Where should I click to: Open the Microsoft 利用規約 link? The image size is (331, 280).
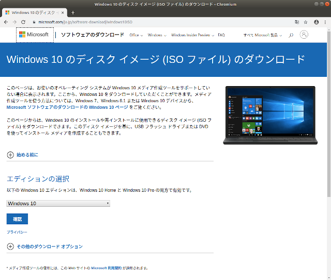coord(106,268)
